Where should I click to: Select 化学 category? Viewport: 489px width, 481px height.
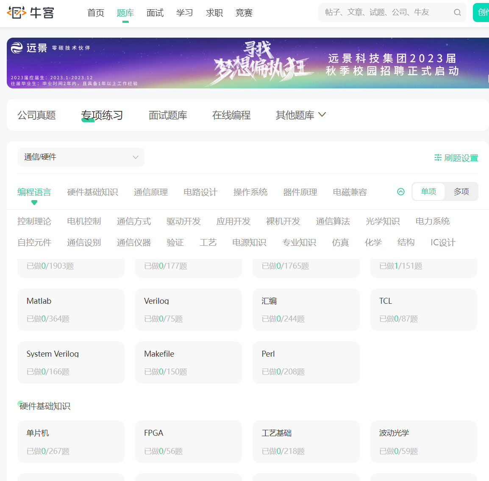tap(373, 242)
